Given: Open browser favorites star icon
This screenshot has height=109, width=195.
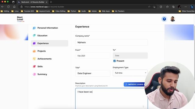Looking at the screenshot, I should [x=167, y=7].
